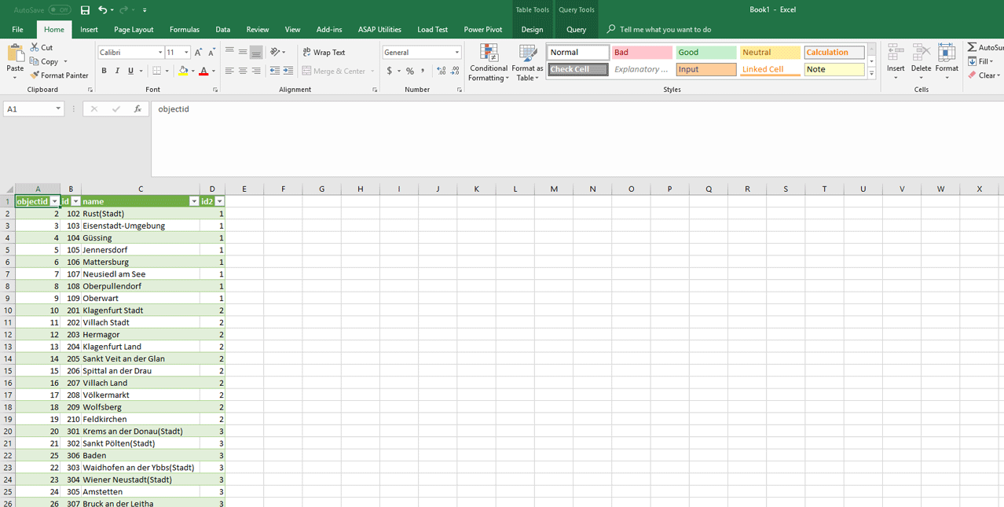
Task: Switch to the Formulas tab
Action: tap(185, 29)
